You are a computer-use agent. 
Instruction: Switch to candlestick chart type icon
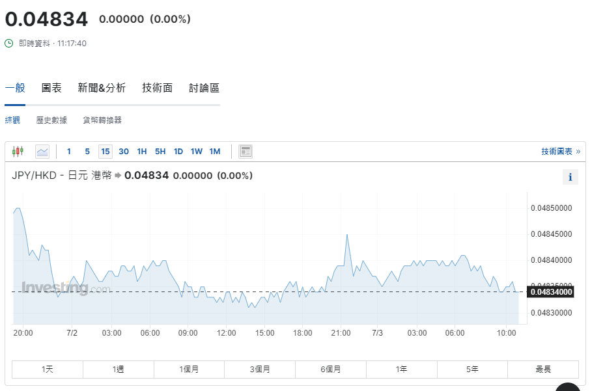[18, 152]
